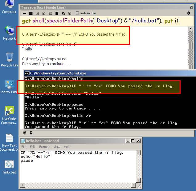Image resolution: width=196 pixels, height=191 pixels.
Task: Open the File menu in Notepad
Action: 24,147
